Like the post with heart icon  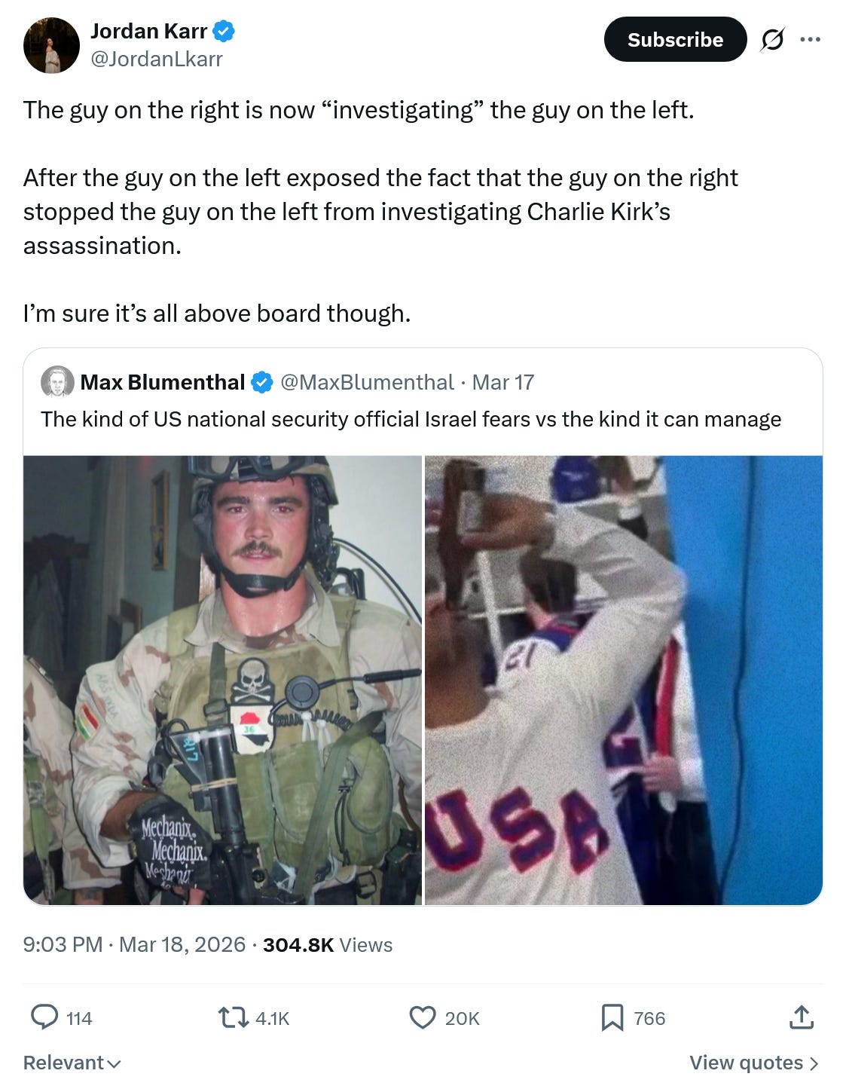pyautogui.click(x=423, y=1017)
